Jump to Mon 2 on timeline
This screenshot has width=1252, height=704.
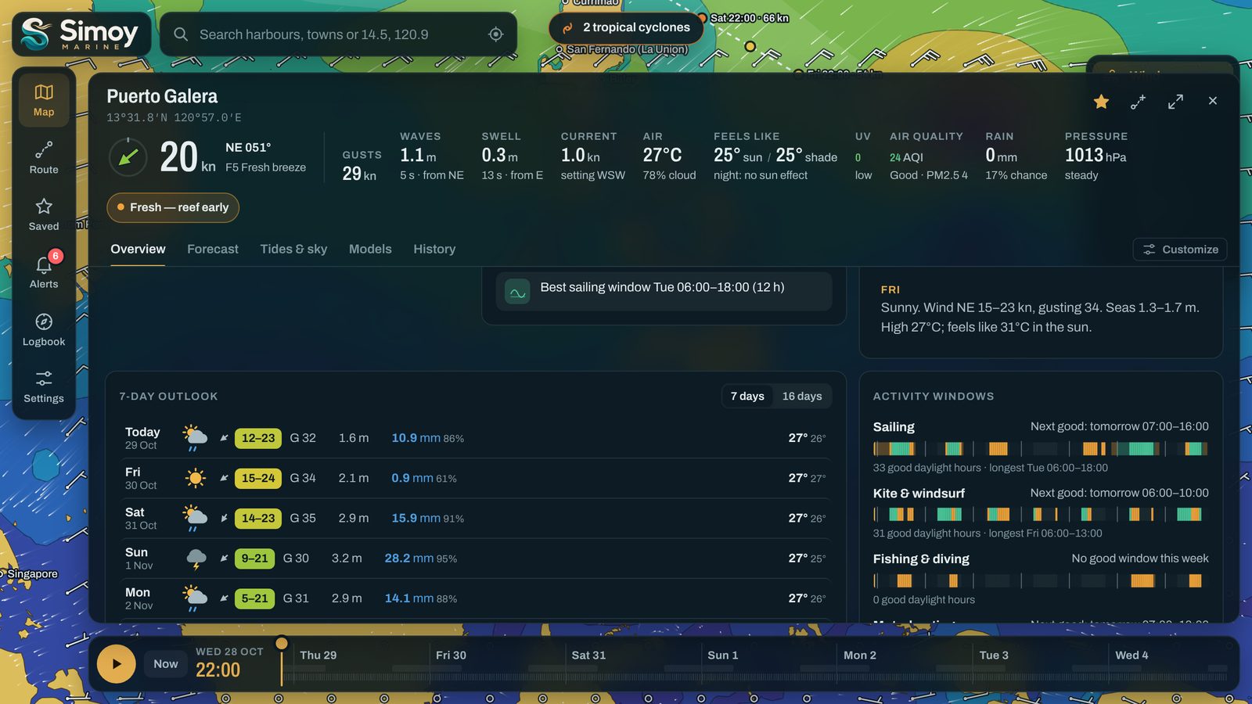point(860,656)
